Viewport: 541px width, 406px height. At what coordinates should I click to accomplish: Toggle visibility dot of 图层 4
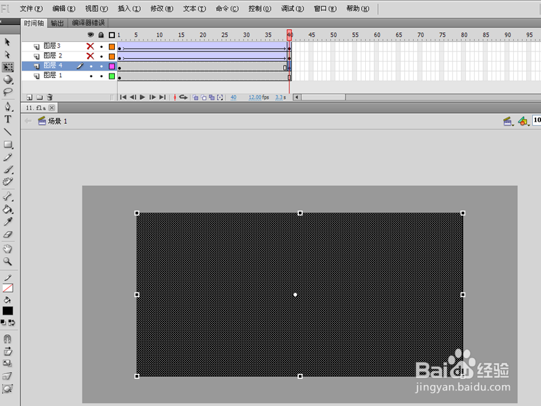(91, 66)
